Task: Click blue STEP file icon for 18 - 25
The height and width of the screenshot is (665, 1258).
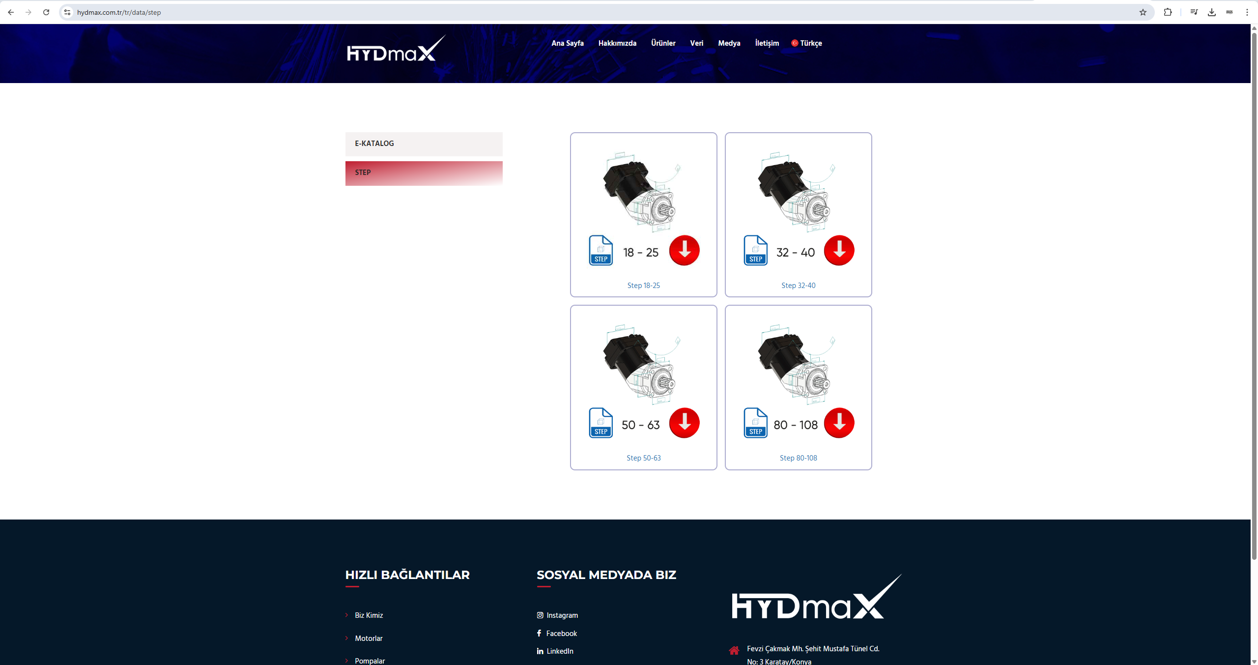Action: coord(600,251)
